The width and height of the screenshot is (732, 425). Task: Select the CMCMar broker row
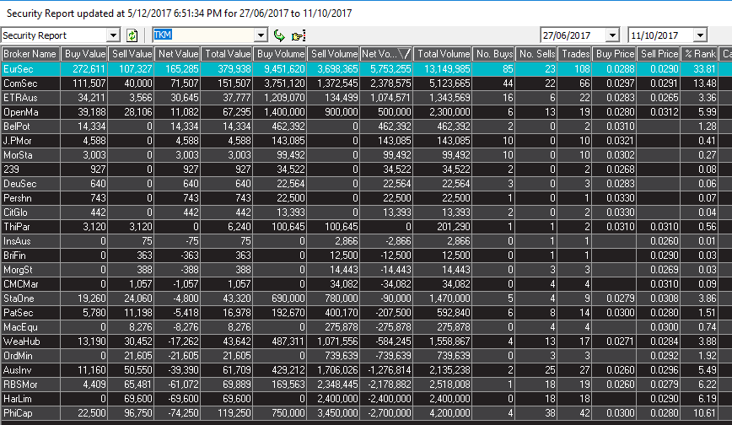coord(366,284)
